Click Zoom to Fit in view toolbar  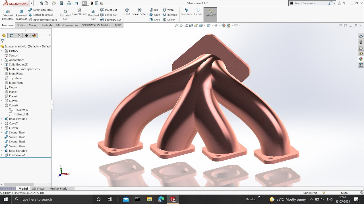[176, 25]
